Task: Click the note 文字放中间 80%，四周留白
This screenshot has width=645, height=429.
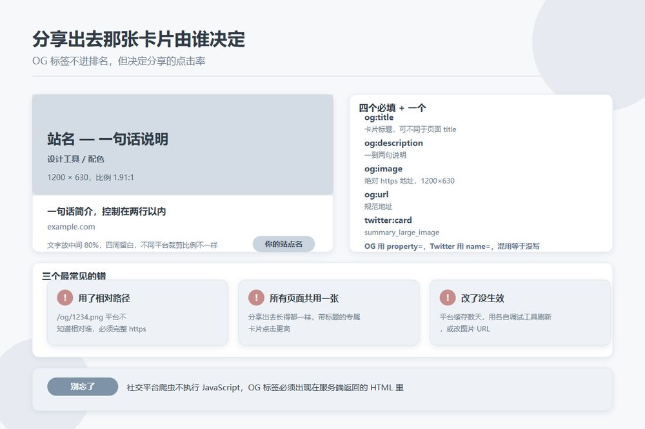Action: [x=132, y=245]
